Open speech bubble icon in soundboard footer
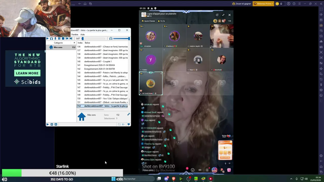Viewport: 324px width, 182px height. click(x=129, y=124)
